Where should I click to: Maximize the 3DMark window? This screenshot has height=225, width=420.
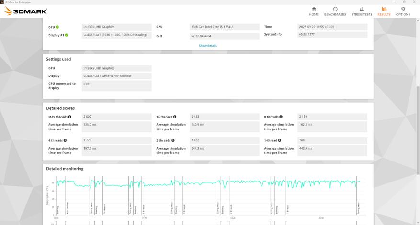(x=404, y=2)
